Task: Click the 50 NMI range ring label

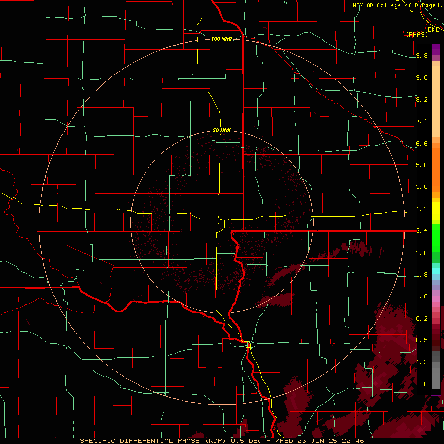Action: click(222, 130)
